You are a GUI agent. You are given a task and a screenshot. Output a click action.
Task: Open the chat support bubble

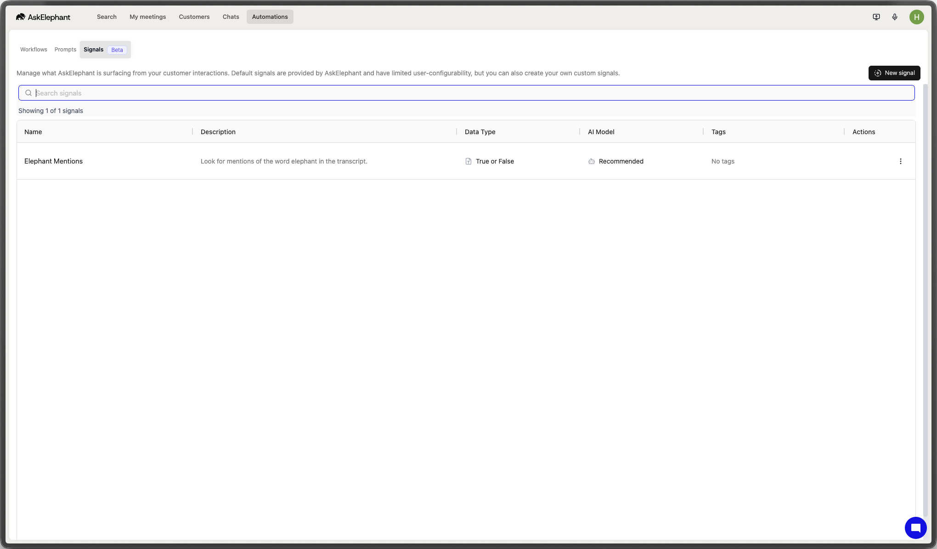915,528
